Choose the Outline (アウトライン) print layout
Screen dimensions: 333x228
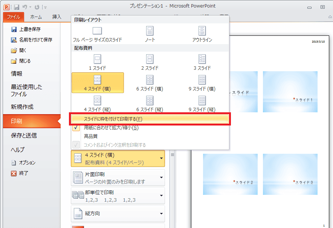(x=202, y=34)
